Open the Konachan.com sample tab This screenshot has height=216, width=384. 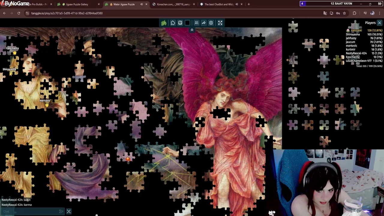[x=173, y=4]
